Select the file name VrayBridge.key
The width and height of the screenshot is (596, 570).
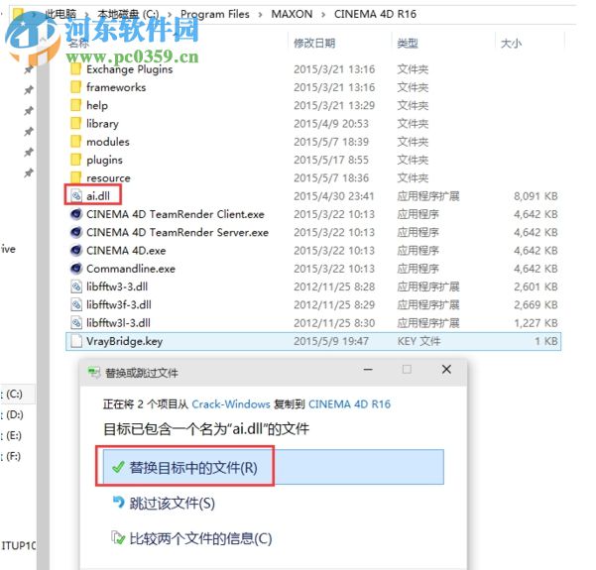tap(124, 341)
